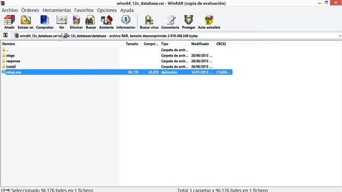Click the install folder icon
The height and width of the screenshot is (192, 342).
tap(4, 66)
